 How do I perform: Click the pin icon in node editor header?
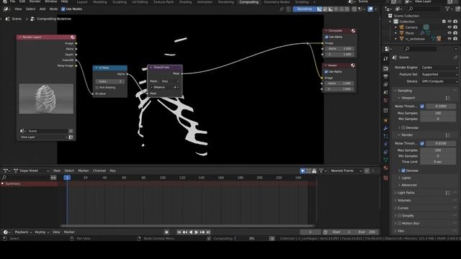(x=282, y=9)
